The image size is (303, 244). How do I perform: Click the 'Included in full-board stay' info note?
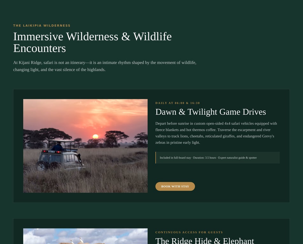tap(218, 158)
